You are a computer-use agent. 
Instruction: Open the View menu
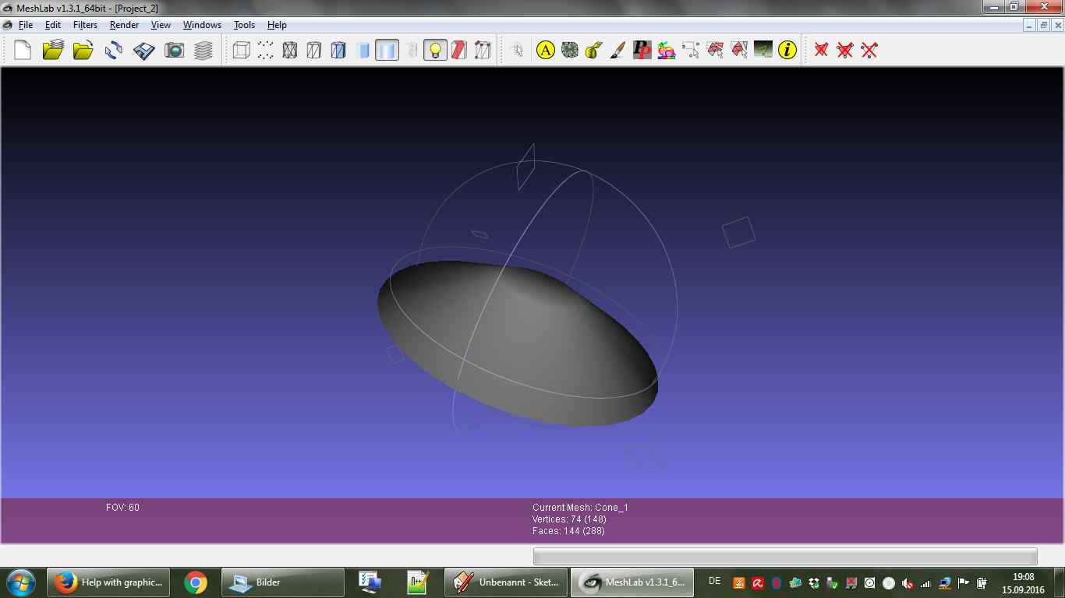tap(161, 25)
